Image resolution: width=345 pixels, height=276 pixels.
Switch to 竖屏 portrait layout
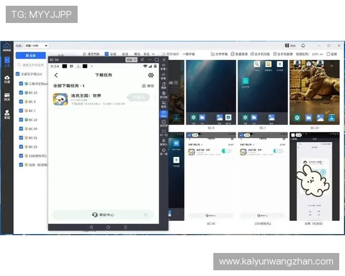point(332,54)
